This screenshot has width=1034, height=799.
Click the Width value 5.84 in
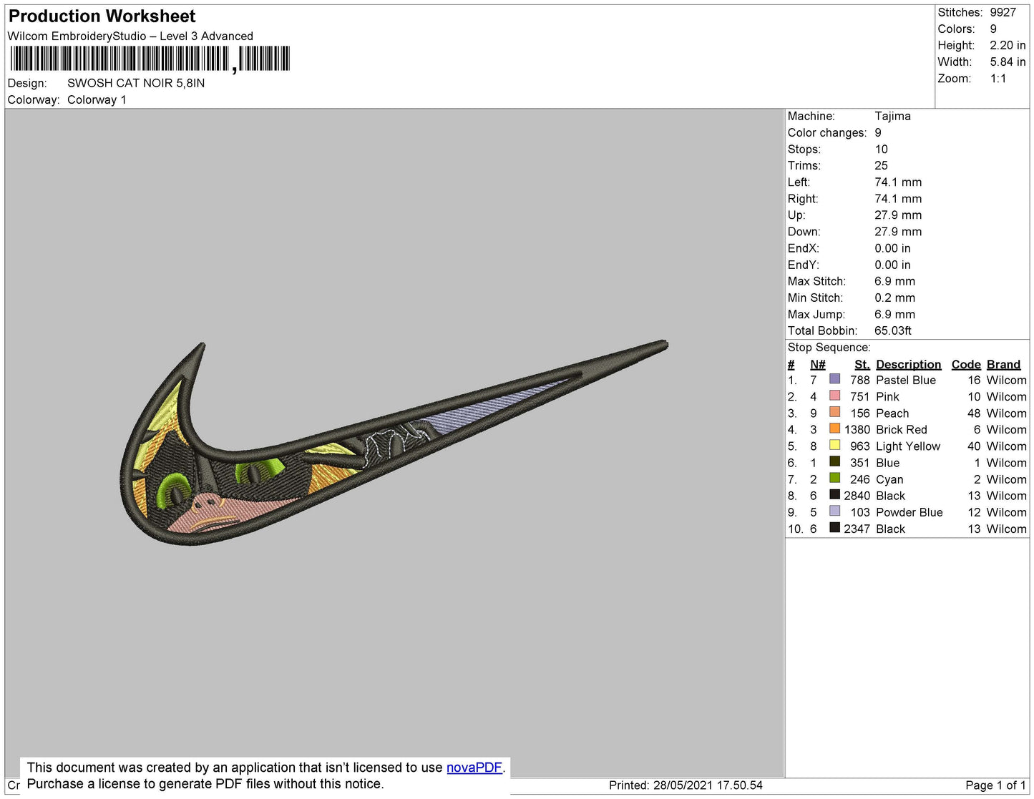pos(1008,62)
